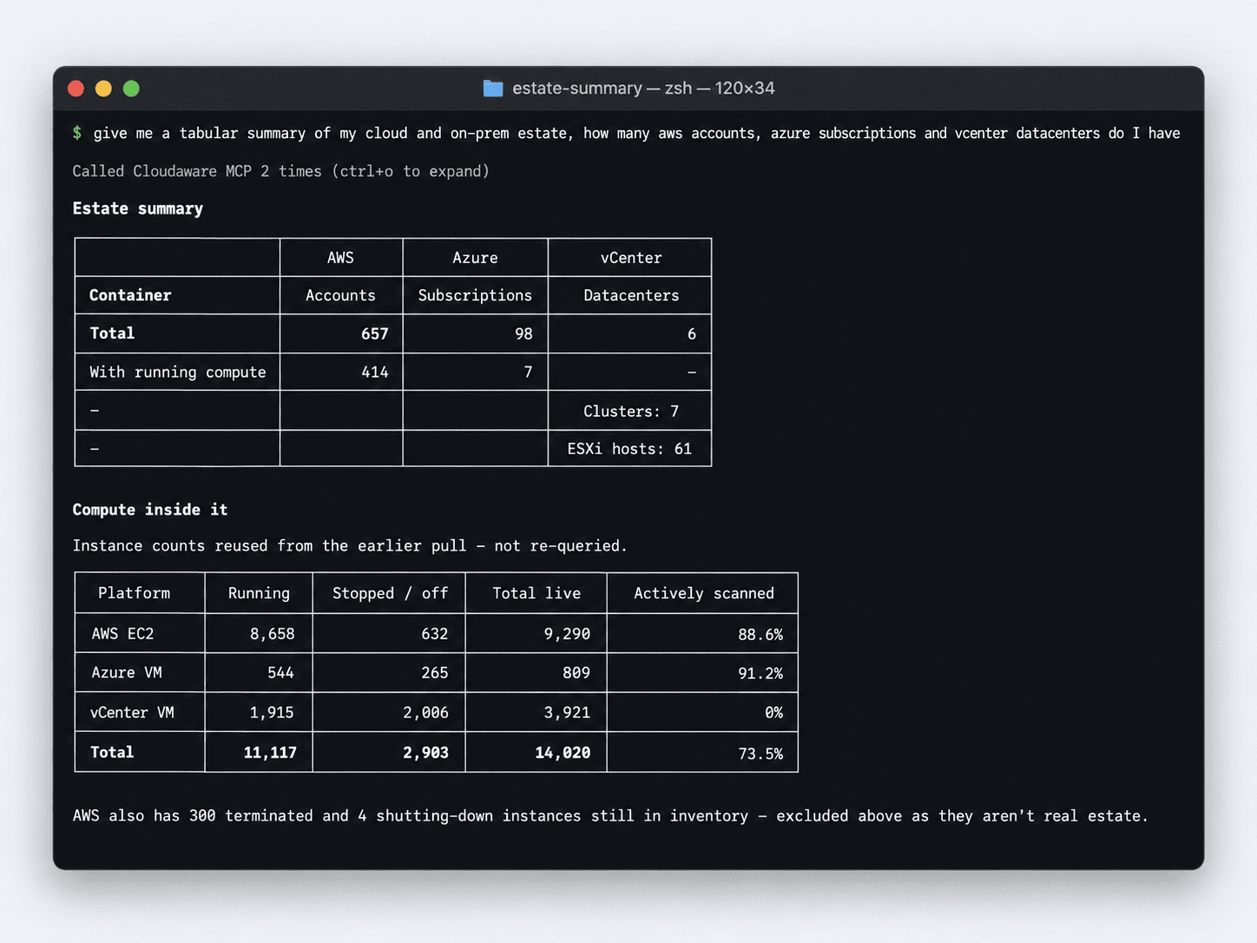Image resolution: width=1257 pixels, height=943 pixels.
Task: Expand the 'Called Cloudaware MCP 2 times' line
Action: tap(281, 171)
